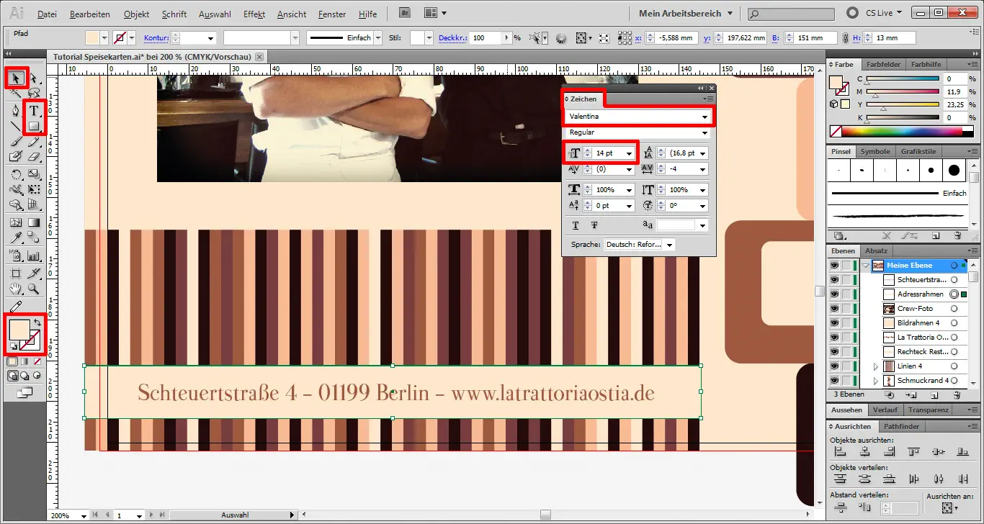Screen dimensions: 984x524
Task: Select the Hand tool
Action: click(15, 289)
